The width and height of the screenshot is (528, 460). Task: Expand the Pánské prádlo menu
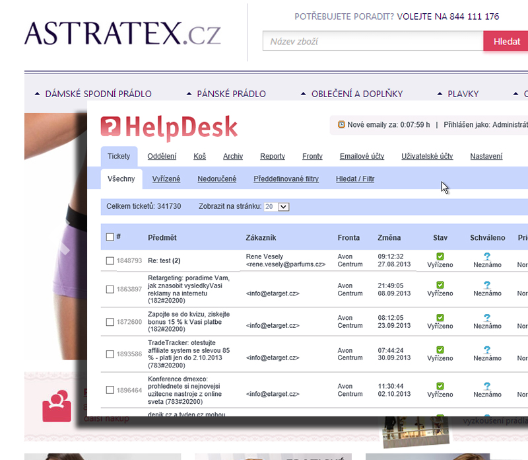[226, 94]
